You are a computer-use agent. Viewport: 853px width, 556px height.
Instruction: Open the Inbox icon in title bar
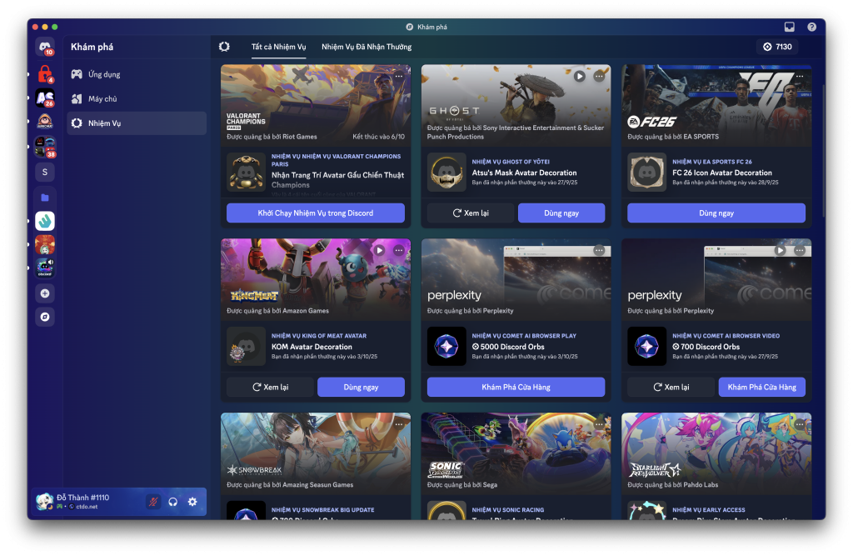(790, 27)
